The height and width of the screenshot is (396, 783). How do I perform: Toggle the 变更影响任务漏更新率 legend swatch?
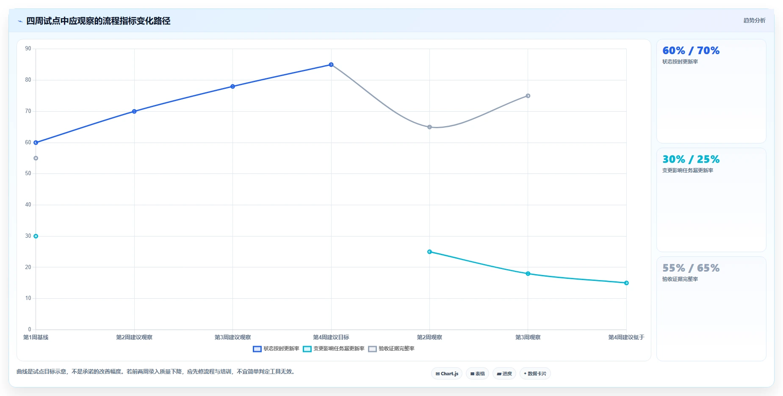pyautogui.click(x=307, y=349)
